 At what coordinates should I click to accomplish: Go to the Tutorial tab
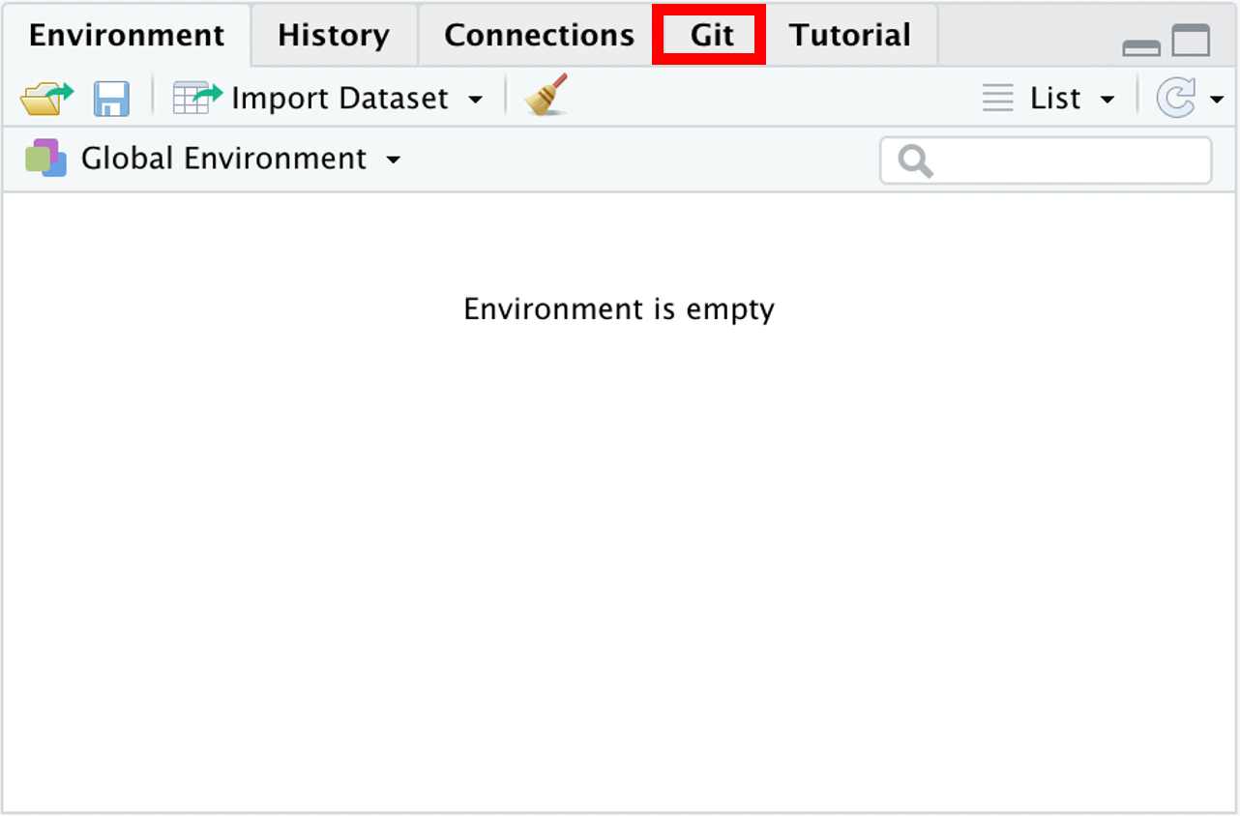(849, 36)
